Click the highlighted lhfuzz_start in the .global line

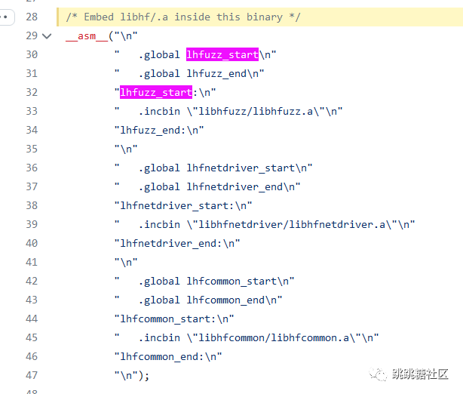pos(222,54)
